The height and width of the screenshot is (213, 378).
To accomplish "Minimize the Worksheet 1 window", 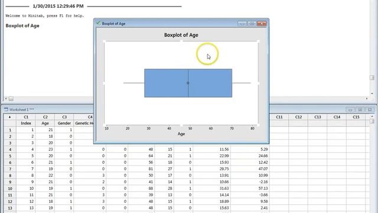I will tap(350, 109).
